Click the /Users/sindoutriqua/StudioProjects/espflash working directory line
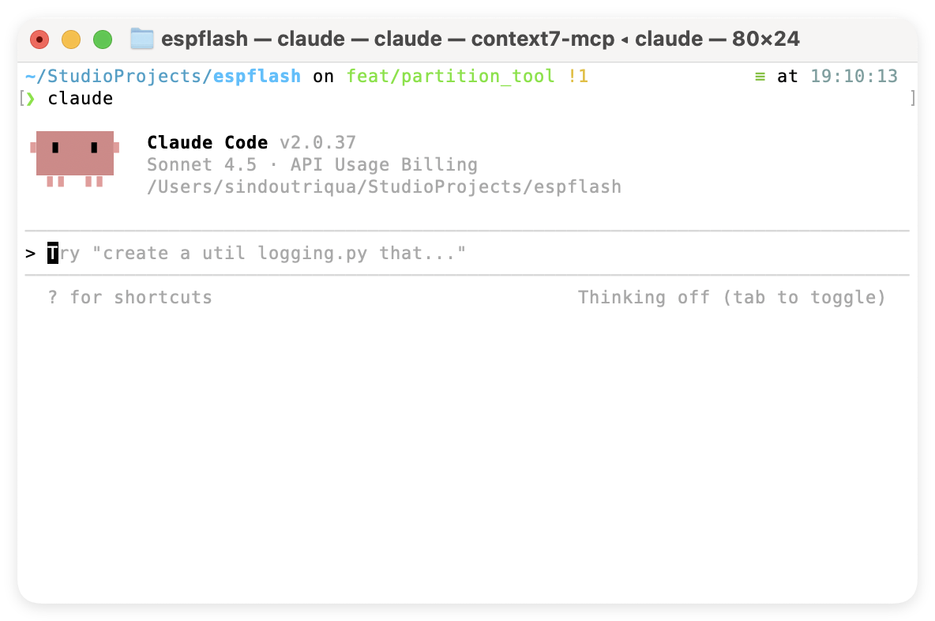The height and width of the screenshot is (621, 935). tap(384, 187)
